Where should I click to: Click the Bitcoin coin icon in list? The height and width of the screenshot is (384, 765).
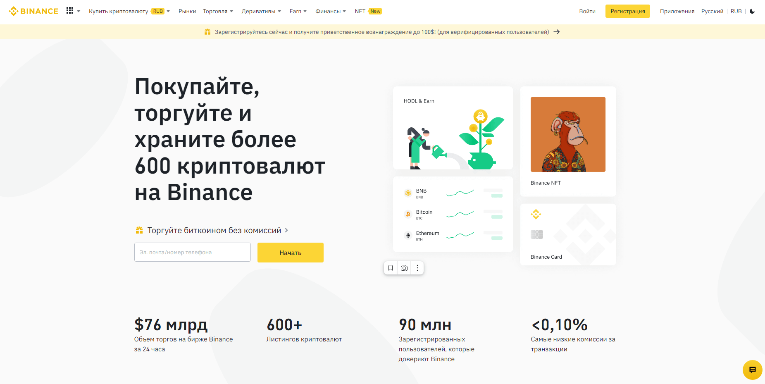coord(408,214)
